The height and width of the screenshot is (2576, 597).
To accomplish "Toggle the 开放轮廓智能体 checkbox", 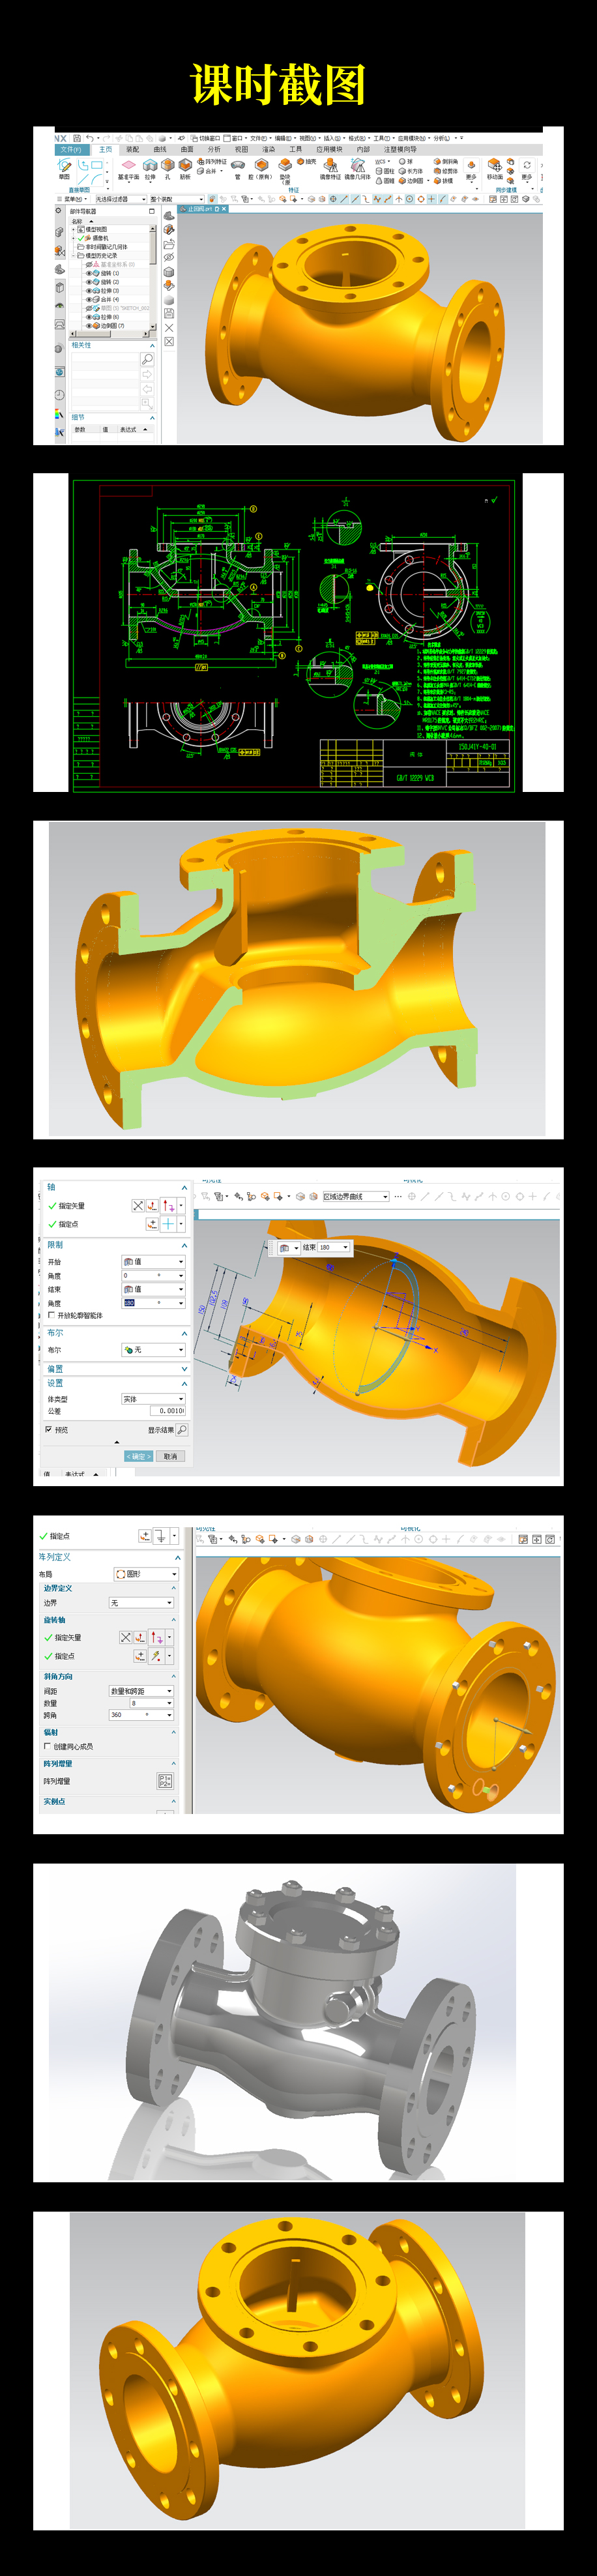I will pos(51,1316).
